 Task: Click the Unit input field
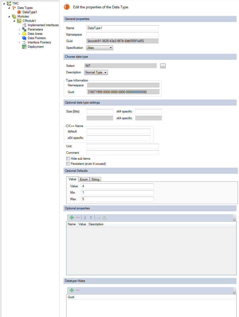click(123, 146)
